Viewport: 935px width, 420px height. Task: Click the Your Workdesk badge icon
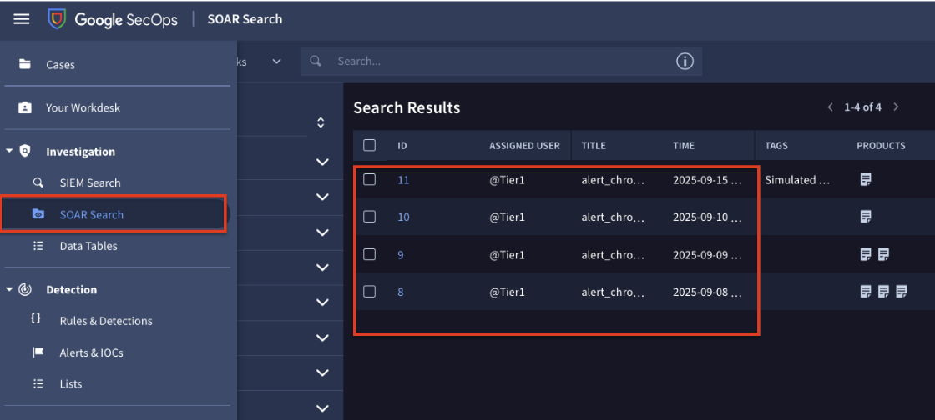(24, 107)
